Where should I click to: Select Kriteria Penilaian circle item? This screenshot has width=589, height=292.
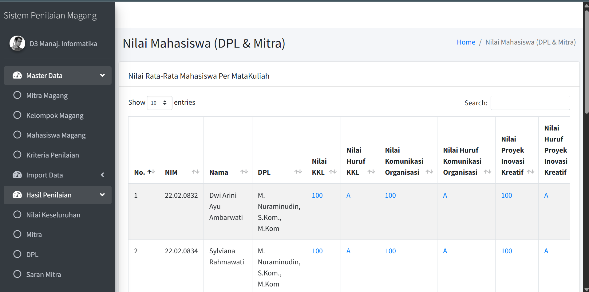point(18,155)
